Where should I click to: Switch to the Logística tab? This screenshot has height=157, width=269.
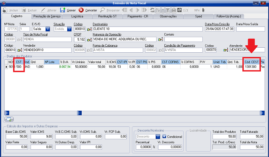[x=77, y=16]
